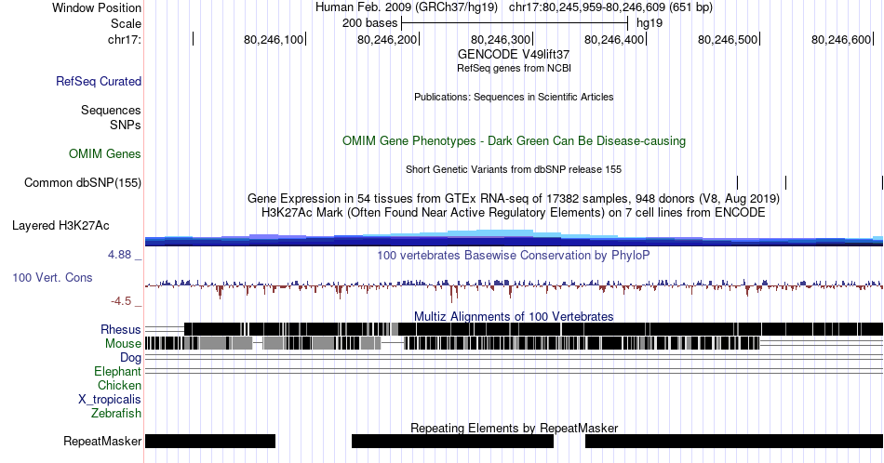Click the rightmost RepeatMasker block
This screenshot has height=463, width=884.
click(x=734, y=441)
